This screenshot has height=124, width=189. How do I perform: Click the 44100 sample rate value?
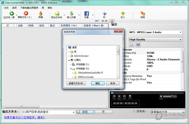pos(150,53)
